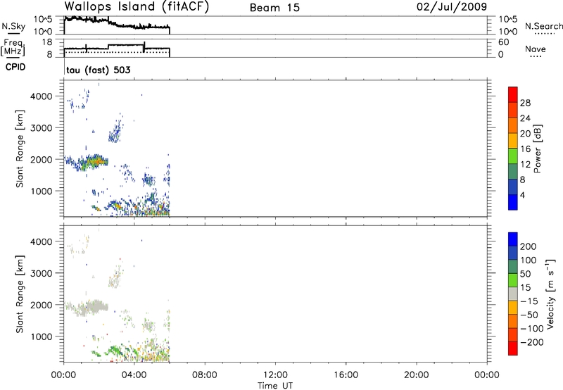Viewport: 563px width, 390px height.
Task: Click the "Time UT" axis label
Action: pos(275,386)
